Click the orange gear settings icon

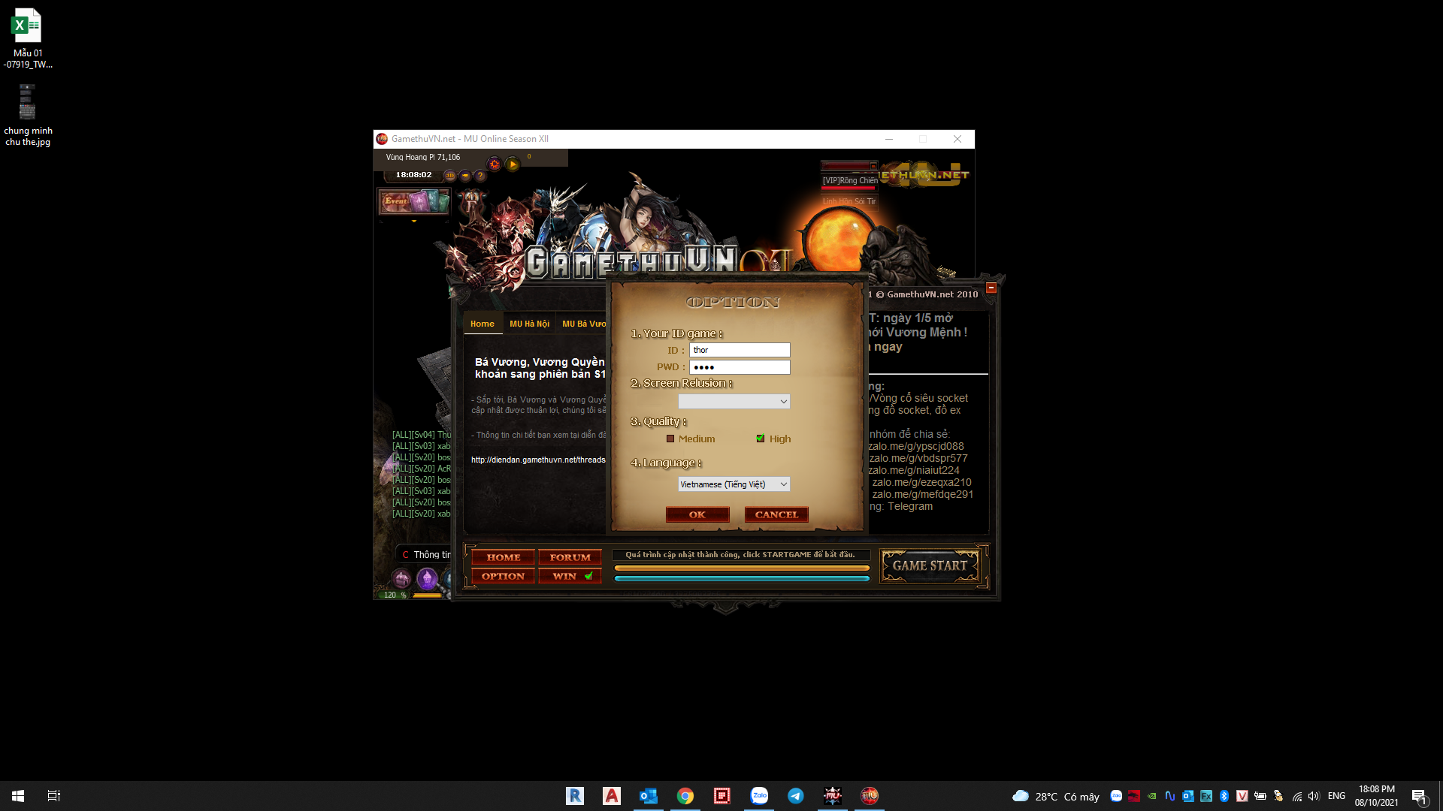click(x=494, y=164)
